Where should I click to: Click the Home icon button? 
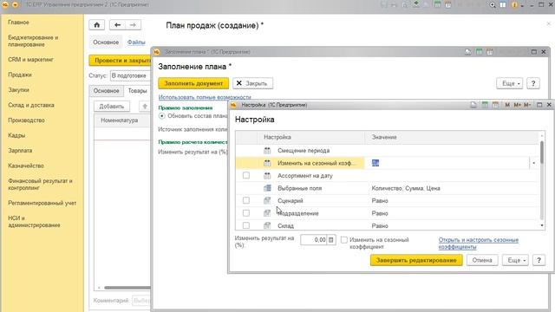coord(96,25)
